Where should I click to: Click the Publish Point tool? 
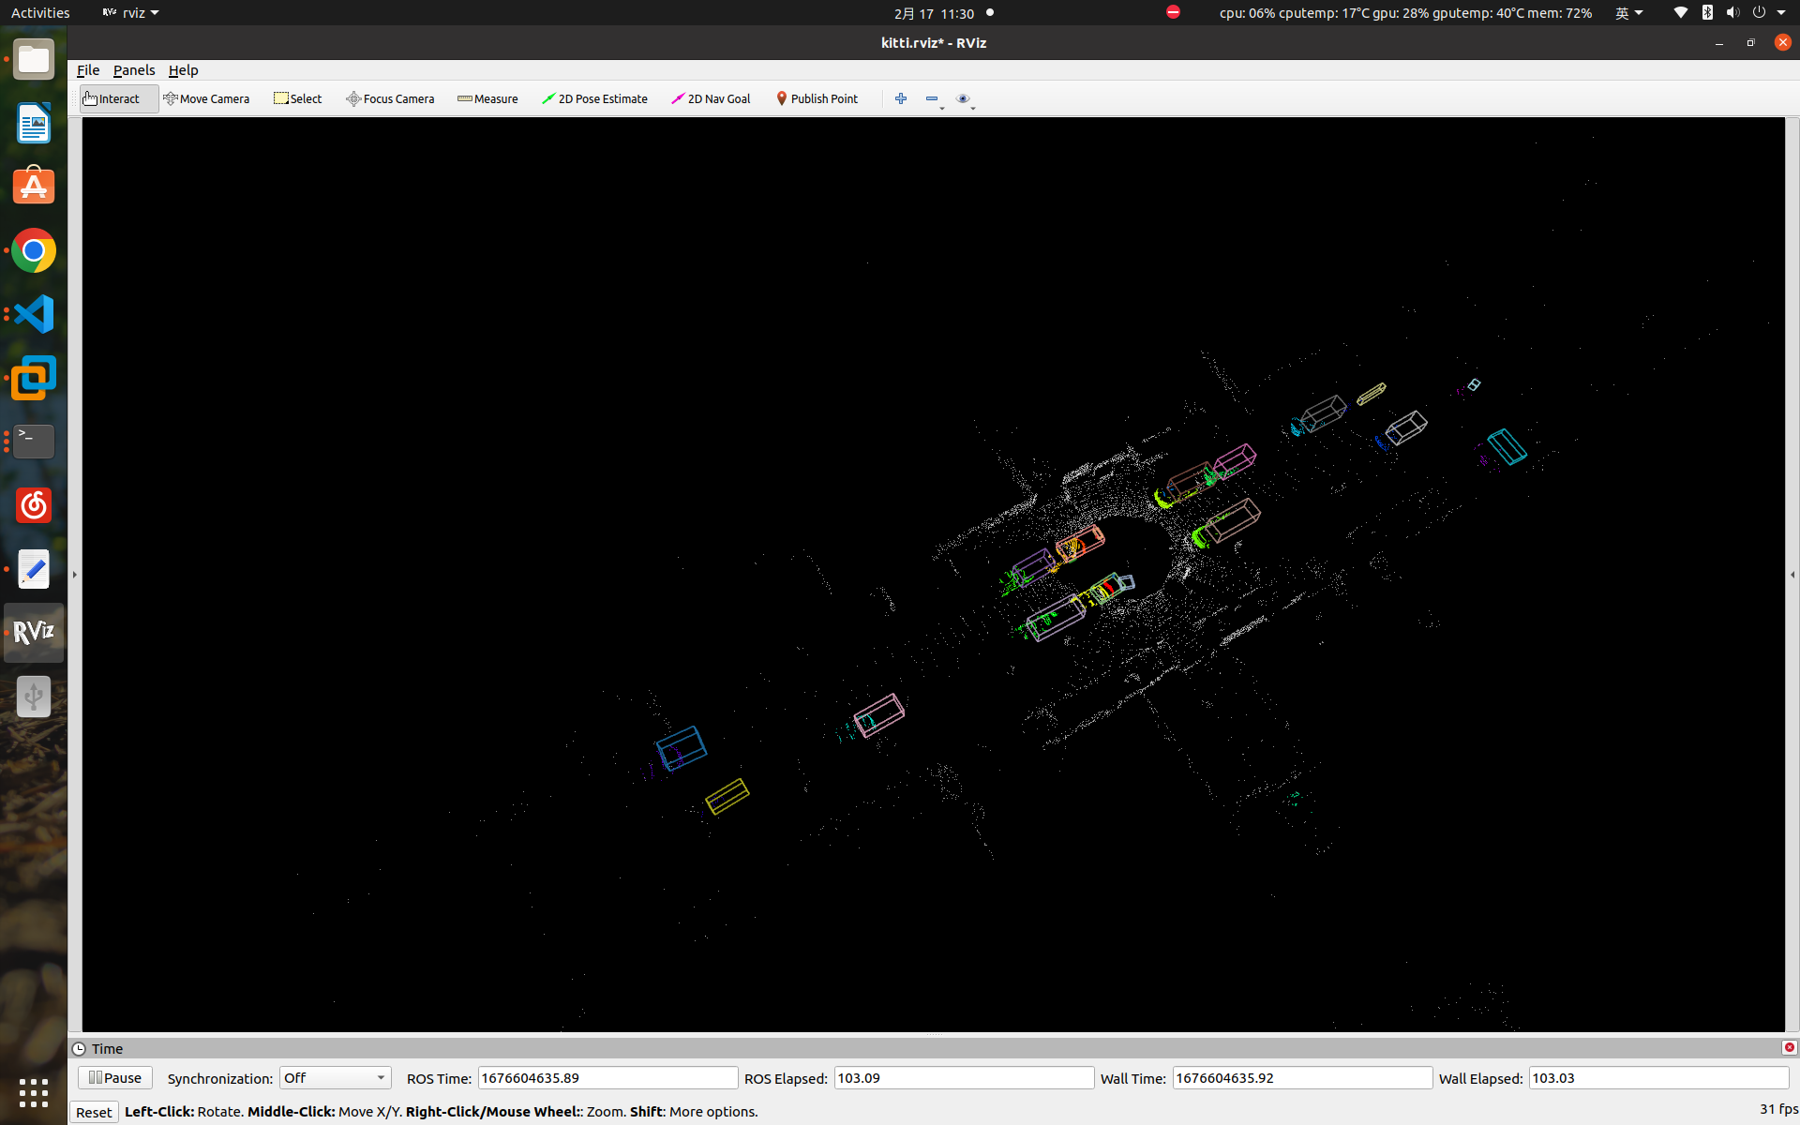(817, 98)
